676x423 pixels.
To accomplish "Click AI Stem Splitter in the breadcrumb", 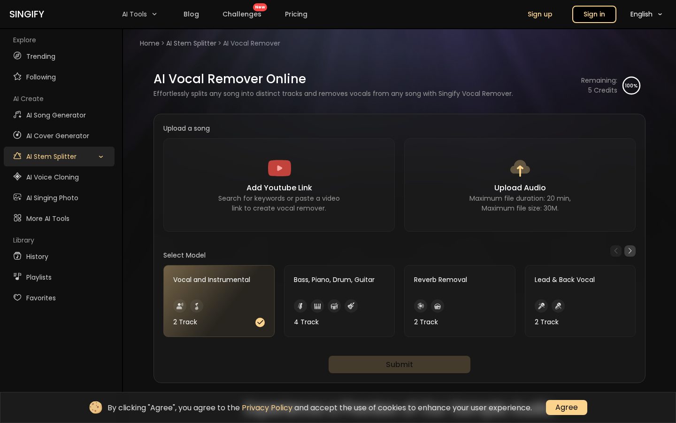I will point(191,43).
